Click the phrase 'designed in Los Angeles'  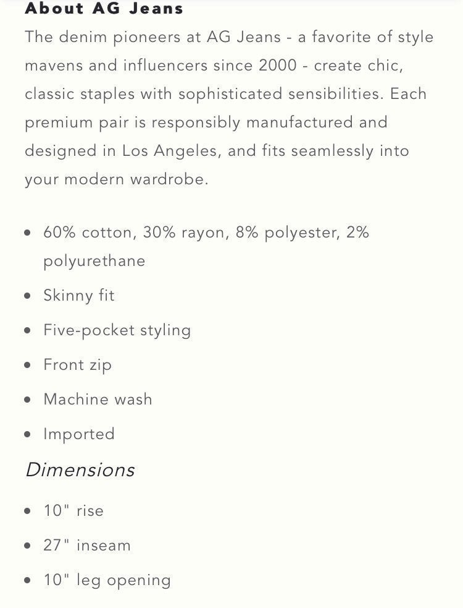pos(121,151)
